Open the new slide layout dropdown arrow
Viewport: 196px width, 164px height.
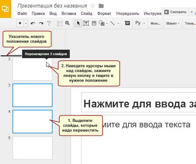tap(26, 23)
